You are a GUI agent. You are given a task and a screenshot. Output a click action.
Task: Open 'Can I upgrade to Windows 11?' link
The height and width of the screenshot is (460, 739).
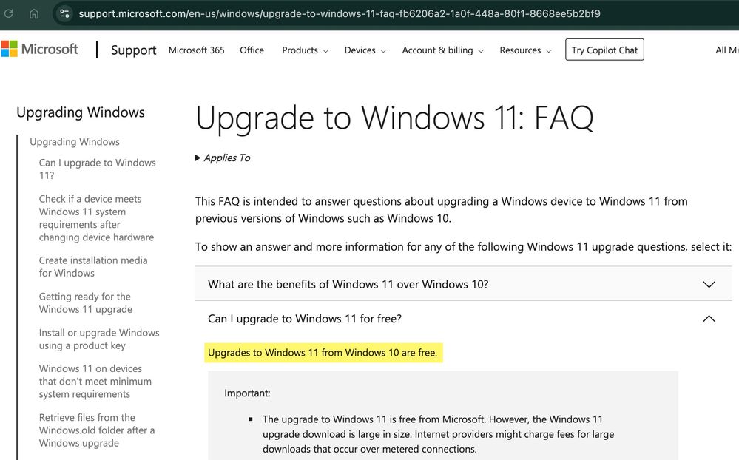click(x=97, y=169)
